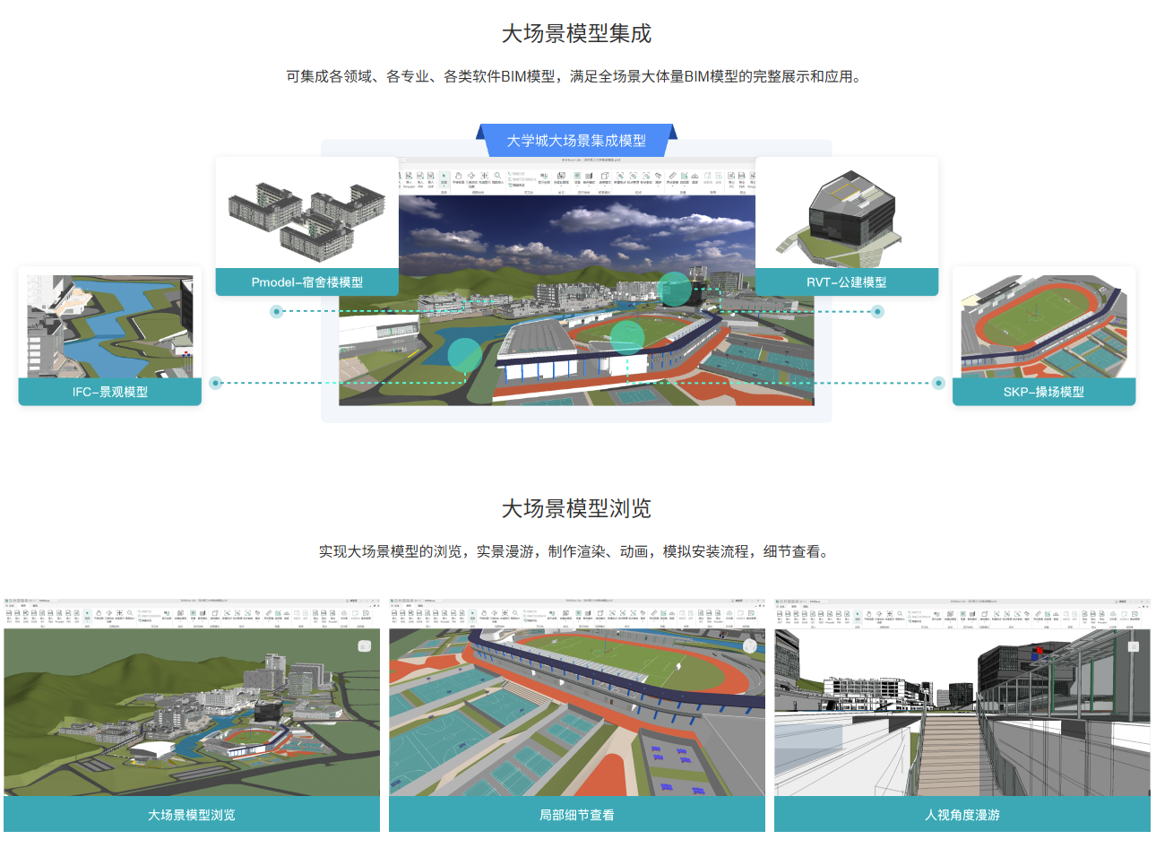Click the magnifier zoom icon in the central model toolbar
Viewport: 1156px width, 857px height.
(496, 177)
